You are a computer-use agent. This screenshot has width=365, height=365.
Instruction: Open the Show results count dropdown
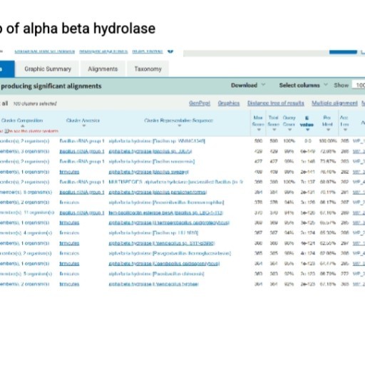point(359,85)
